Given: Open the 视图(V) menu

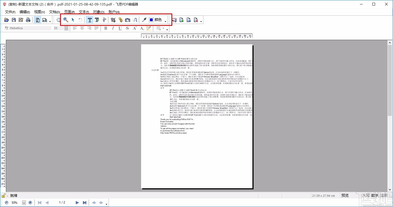Looking at the screenshot, I should (x=39, y=12).
